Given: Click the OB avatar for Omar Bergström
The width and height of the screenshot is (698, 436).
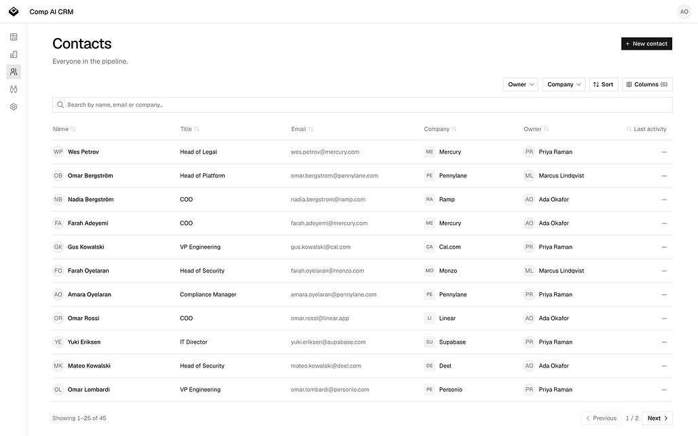Looking at the screenshot, I should click(x=58, y=175).
